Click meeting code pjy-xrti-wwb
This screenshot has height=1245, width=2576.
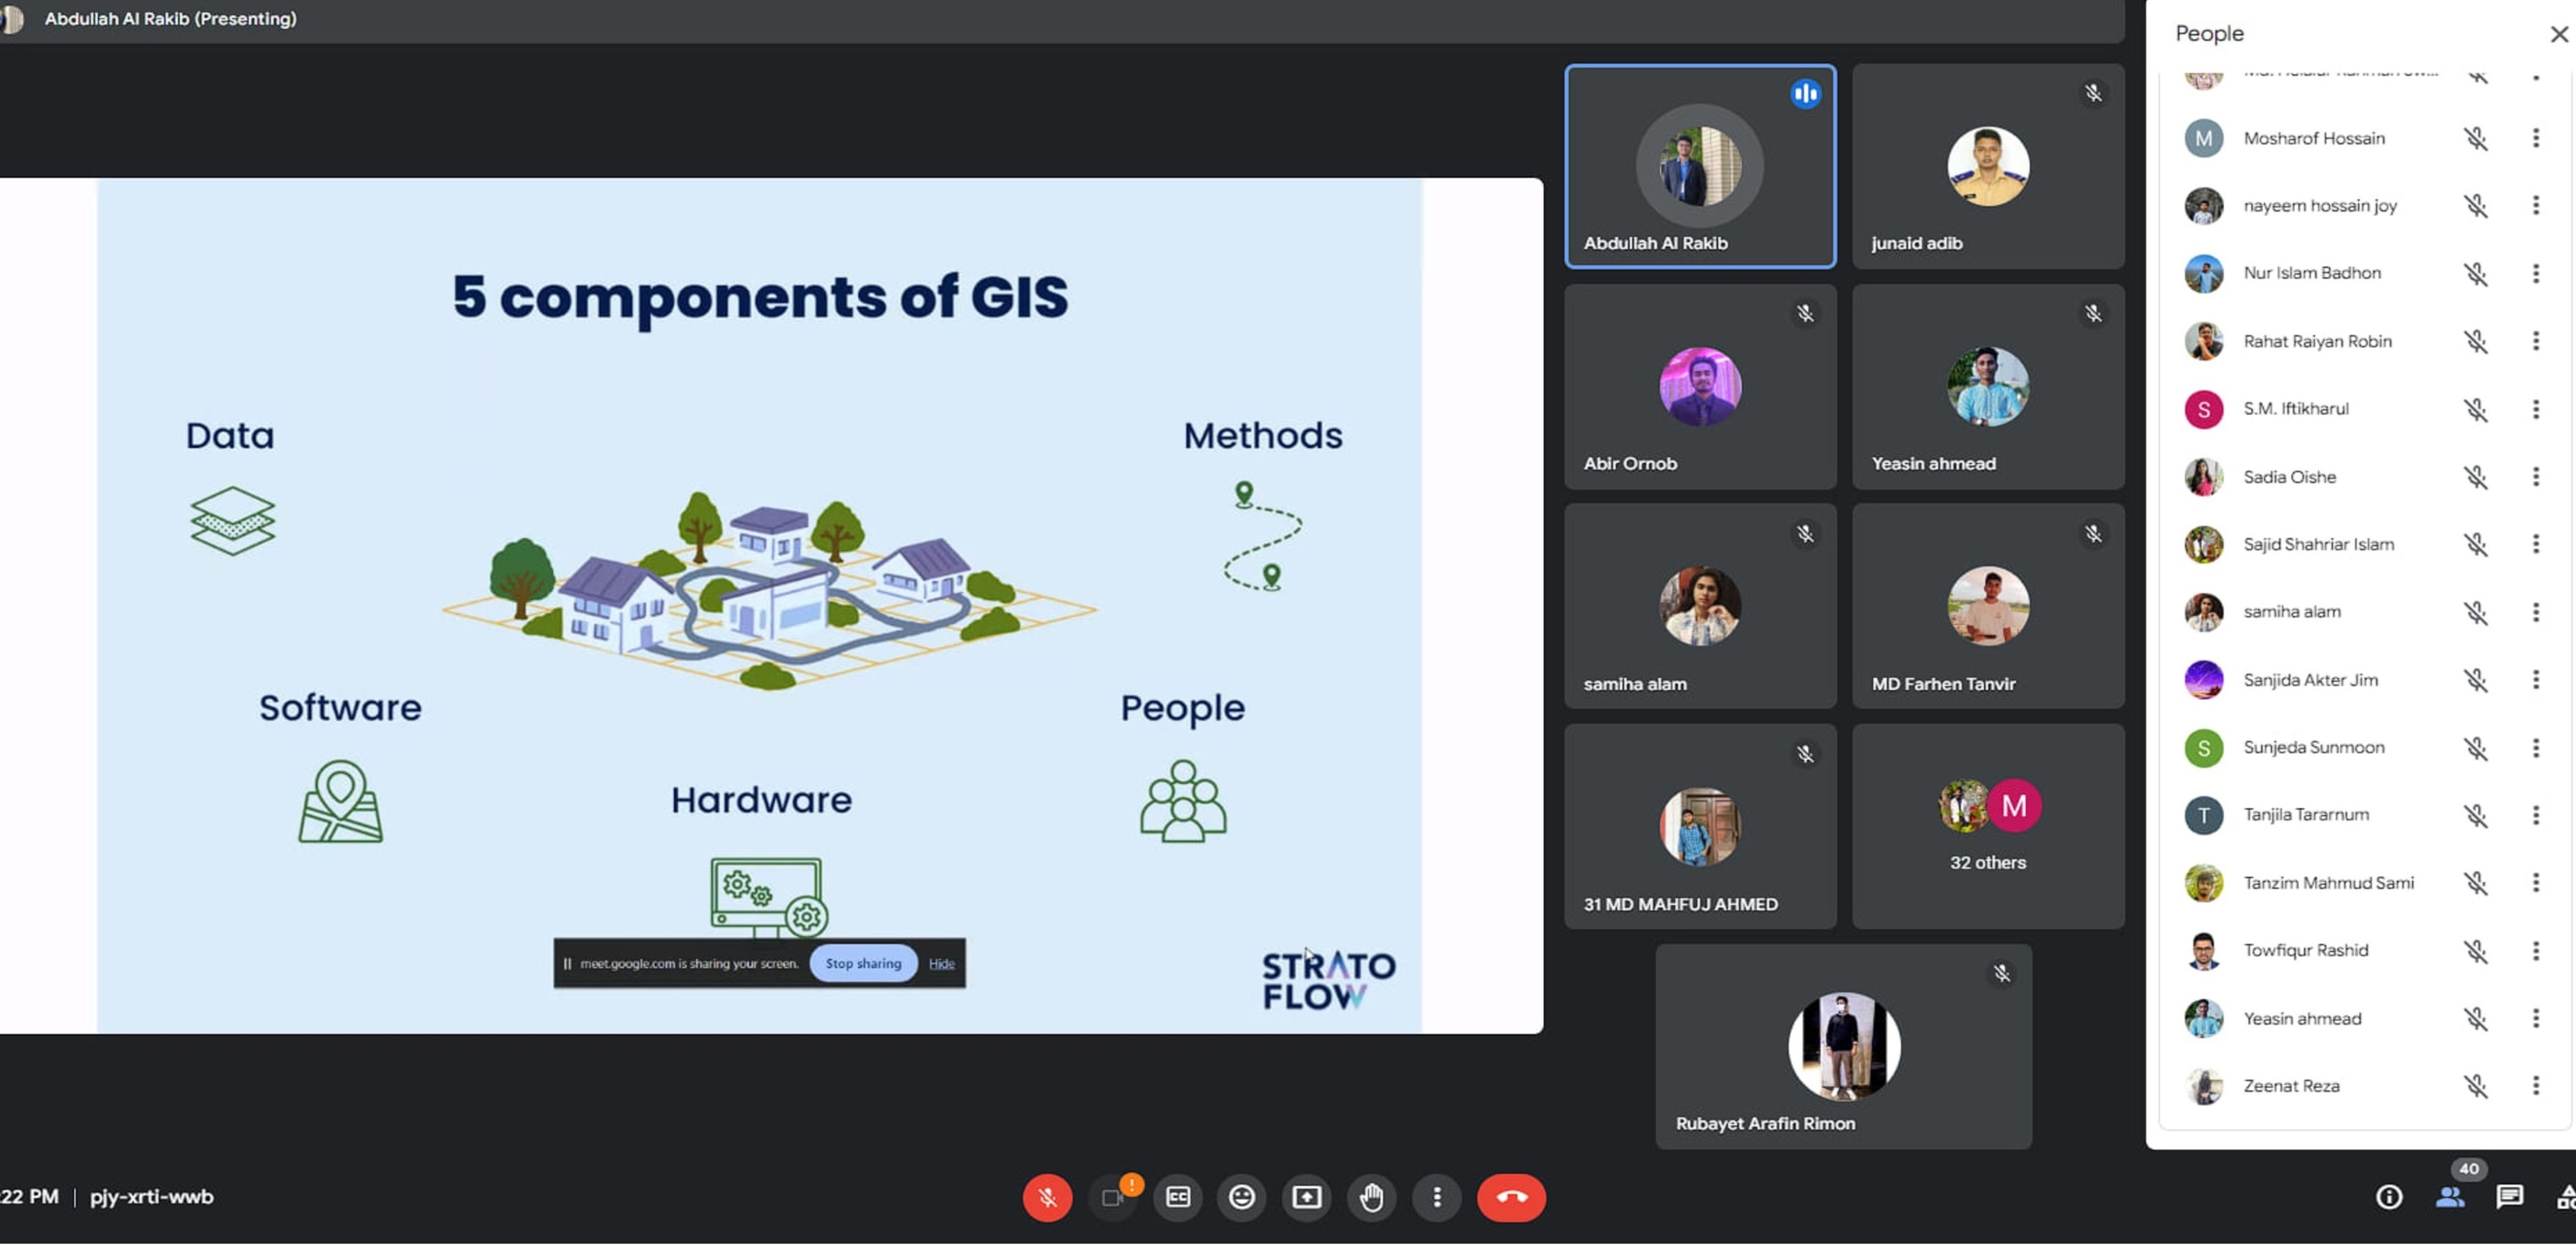[151, 1196]
